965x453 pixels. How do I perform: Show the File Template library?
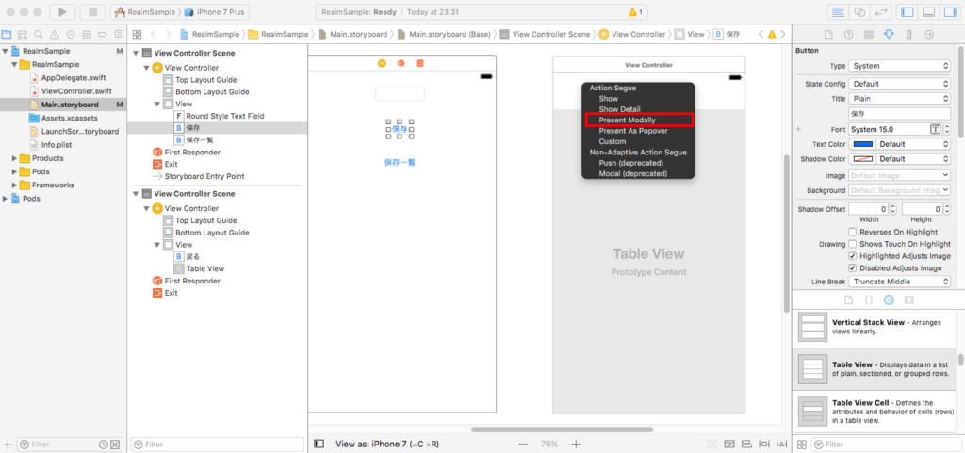tap(848, 299)
